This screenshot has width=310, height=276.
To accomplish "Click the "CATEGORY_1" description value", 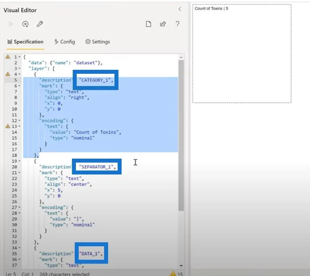I will coord(95,80).
